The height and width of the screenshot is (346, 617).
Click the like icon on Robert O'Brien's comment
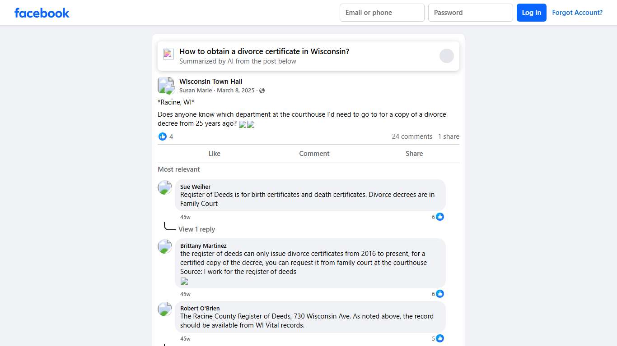click(x=440, y=338)
